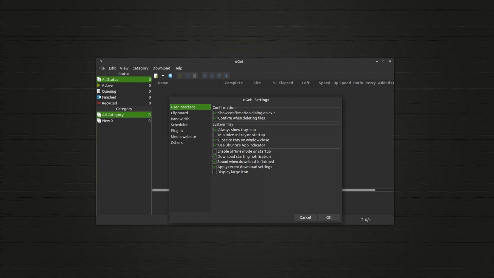
Task: Cancel the uGet Settings dialog
Action: point(305,217)
